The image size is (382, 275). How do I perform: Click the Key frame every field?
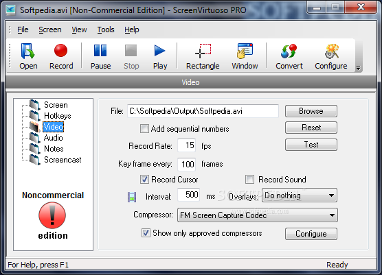(187, 164)
